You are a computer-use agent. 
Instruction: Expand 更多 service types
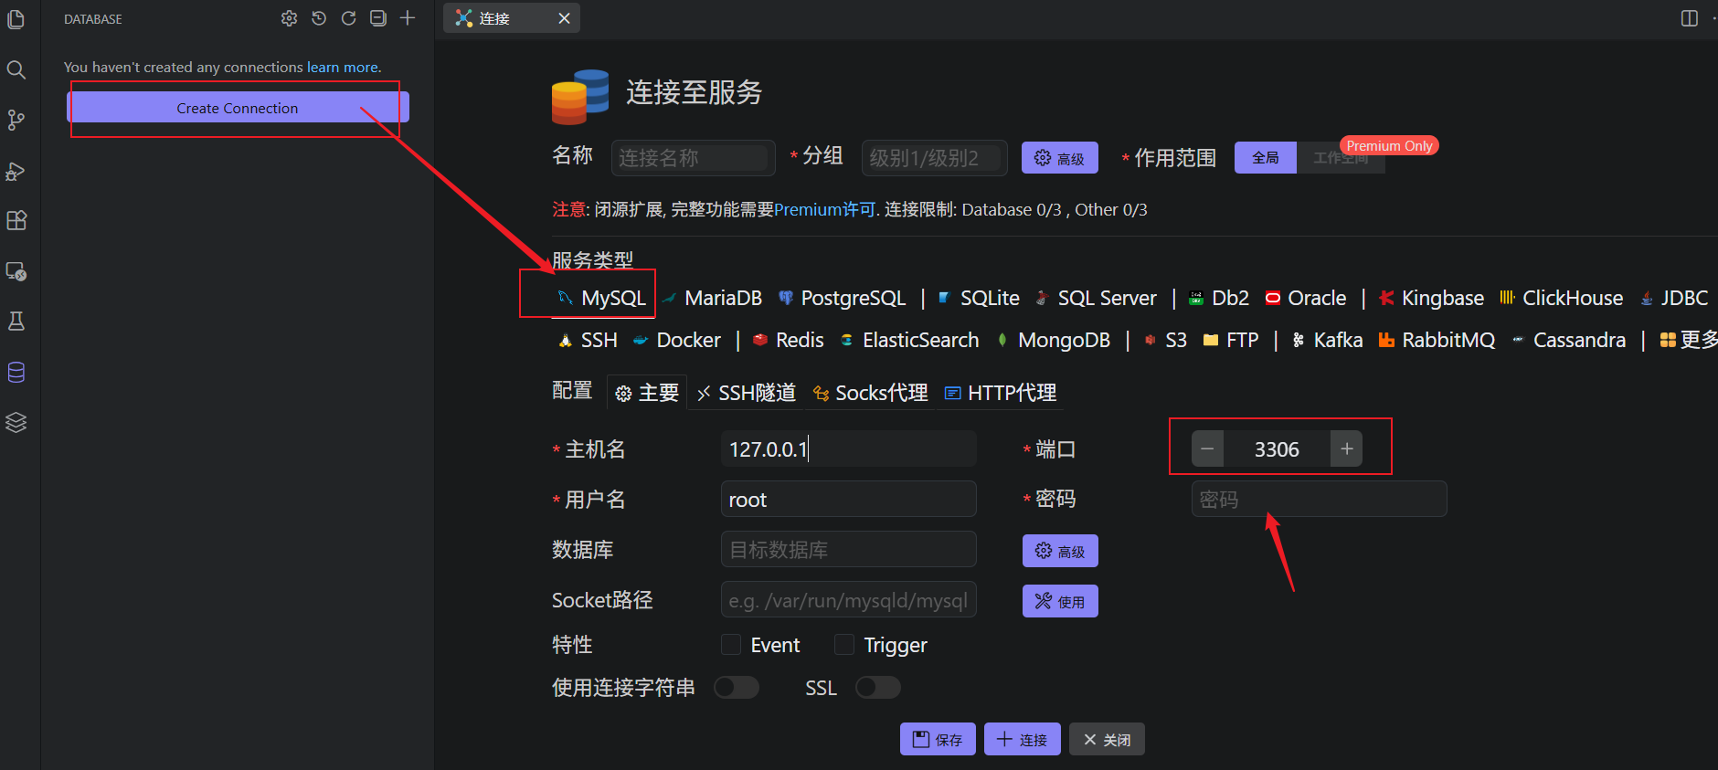coord(1688,341)
